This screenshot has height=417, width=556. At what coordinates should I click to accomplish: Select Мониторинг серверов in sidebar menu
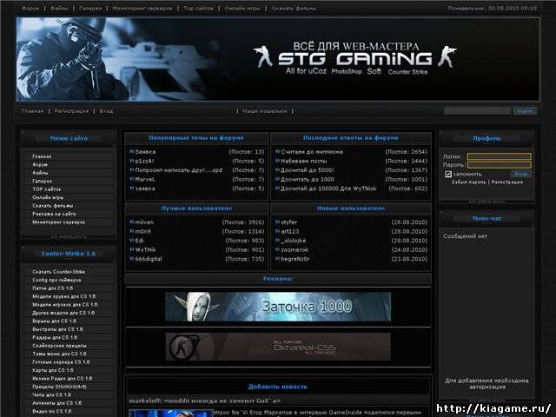pos(58,222)
